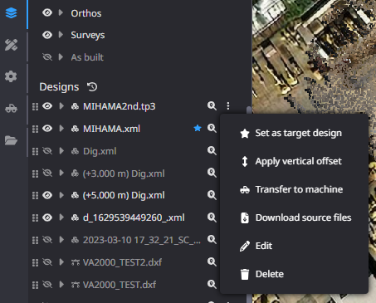376x303 pixels.
Task: Select the d_1629539449260_.xml name
Action: pyautogui.click(x=134, y=217)
